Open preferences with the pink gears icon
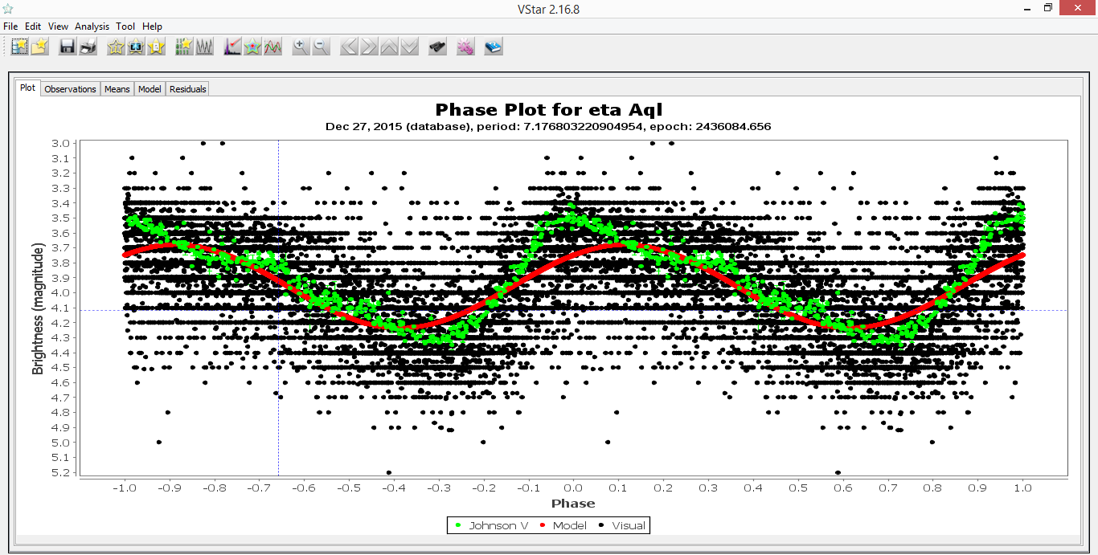 [465, 47]
